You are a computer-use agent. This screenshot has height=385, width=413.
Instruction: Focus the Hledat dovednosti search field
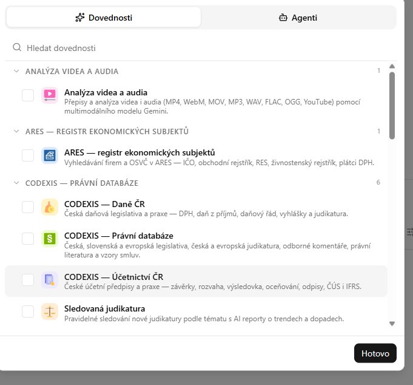coord(200,48)
